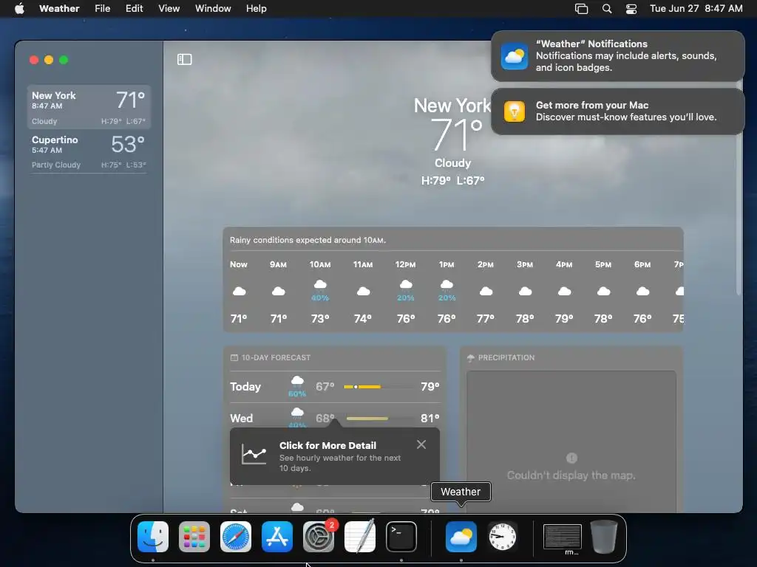The height and width of the screenshot is (567, 757).
Task: Select the Now hourly forecast column
Action: click(239, 291)
